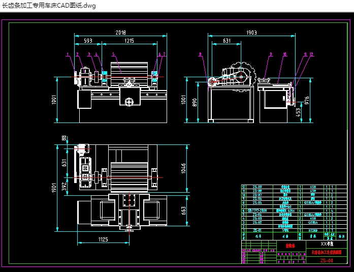Click the ZS-00 drawing number
The width and height of the screenshot is (354, 272).
327,260
